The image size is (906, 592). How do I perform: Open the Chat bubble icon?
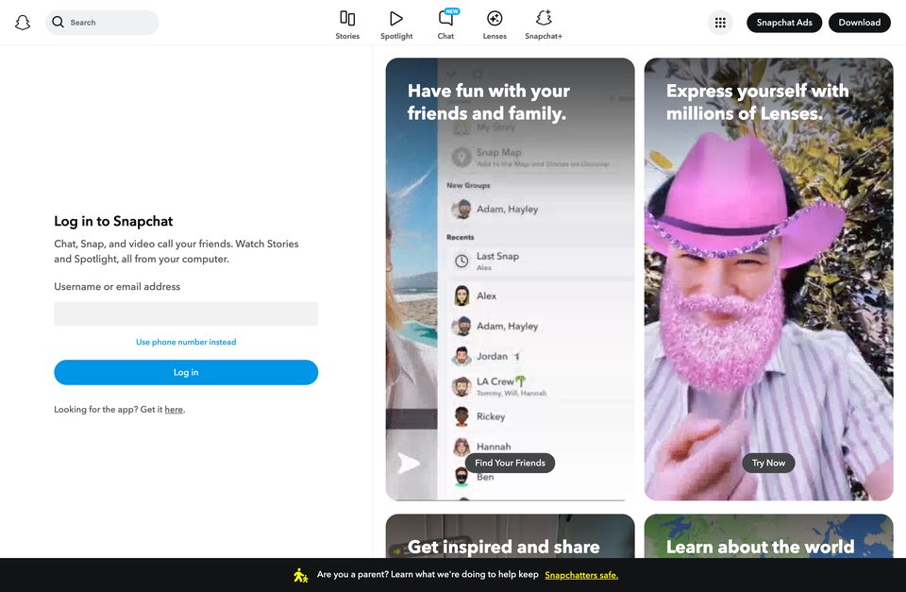pyautogui.click(x=445, y=19)
